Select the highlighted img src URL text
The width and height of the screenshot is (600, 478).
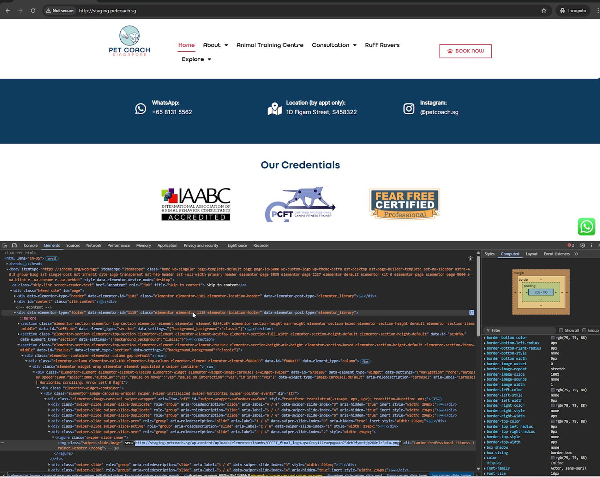click(267, 443)
